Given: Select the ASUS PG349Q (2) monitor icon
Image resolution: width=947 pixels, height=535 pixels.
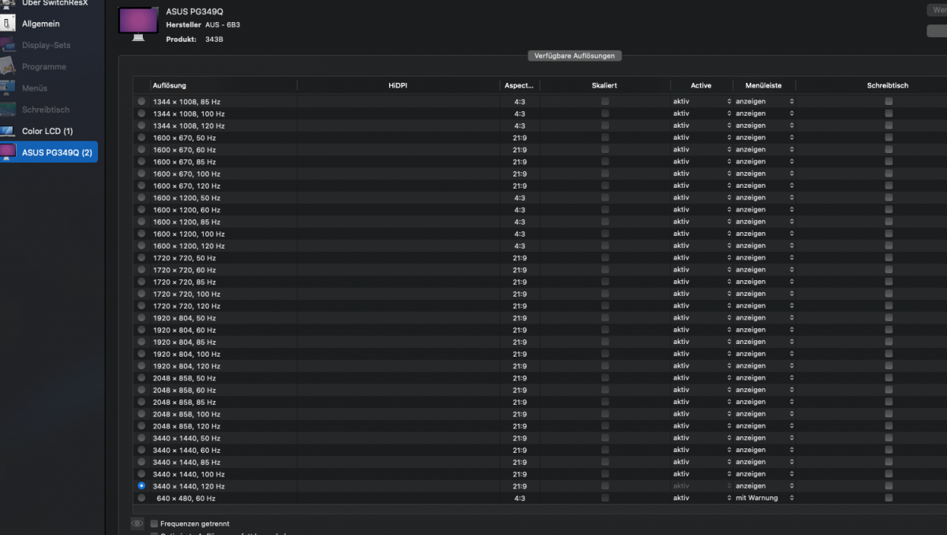Looking at the screenshot, I should click(x=8, y=152).
